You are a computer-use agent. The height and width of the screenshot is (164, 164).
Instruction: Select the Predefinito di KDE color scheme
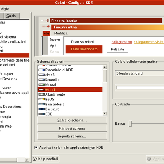click(x=70, y=70)
